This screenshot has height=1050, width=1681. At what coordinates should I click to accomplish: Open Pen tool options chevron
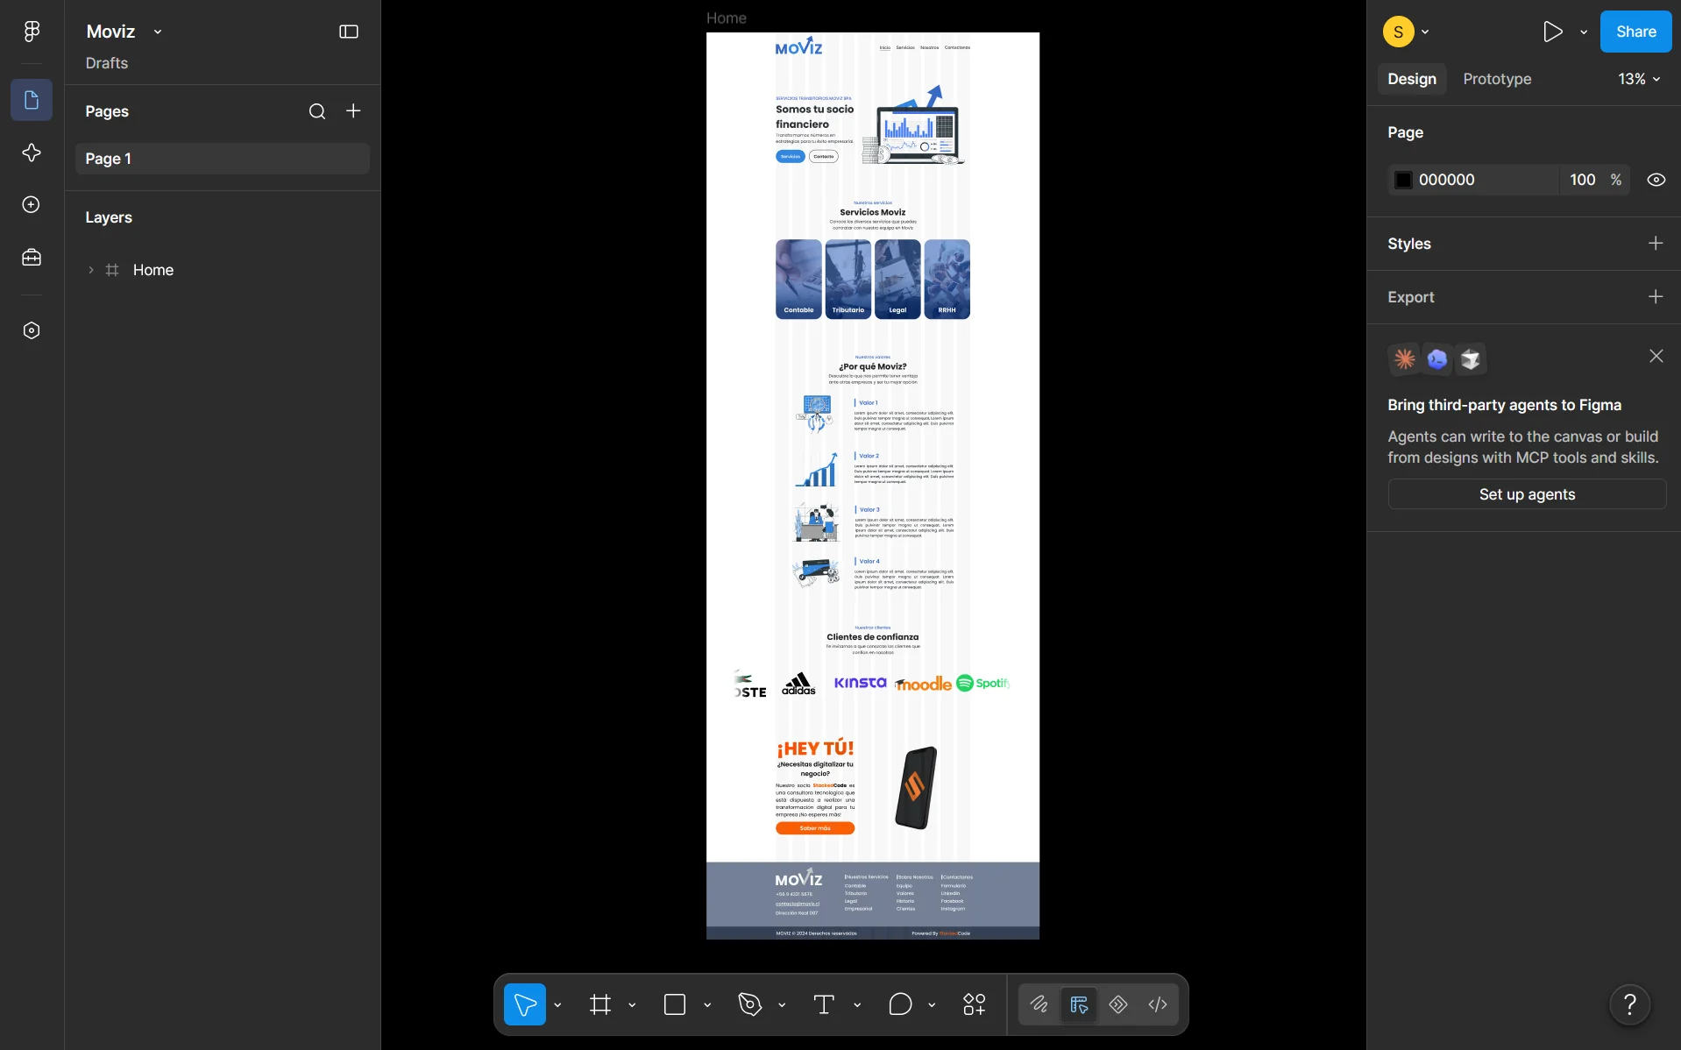(782, 1005)
